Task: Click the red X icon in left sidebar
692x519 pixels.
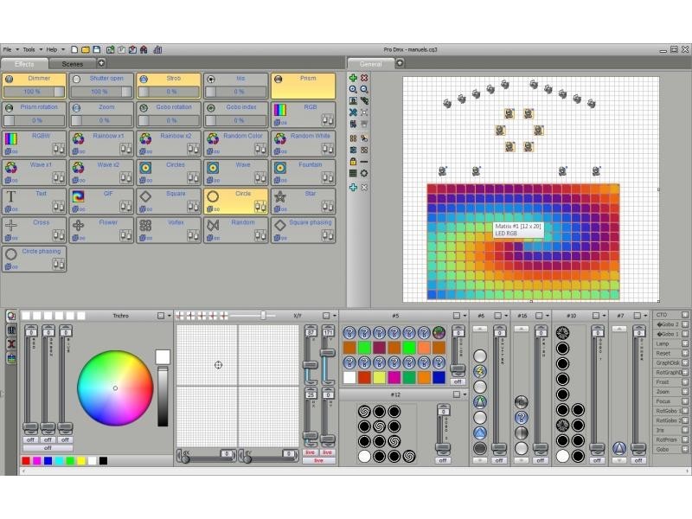Action: click(x=11, y=343)
